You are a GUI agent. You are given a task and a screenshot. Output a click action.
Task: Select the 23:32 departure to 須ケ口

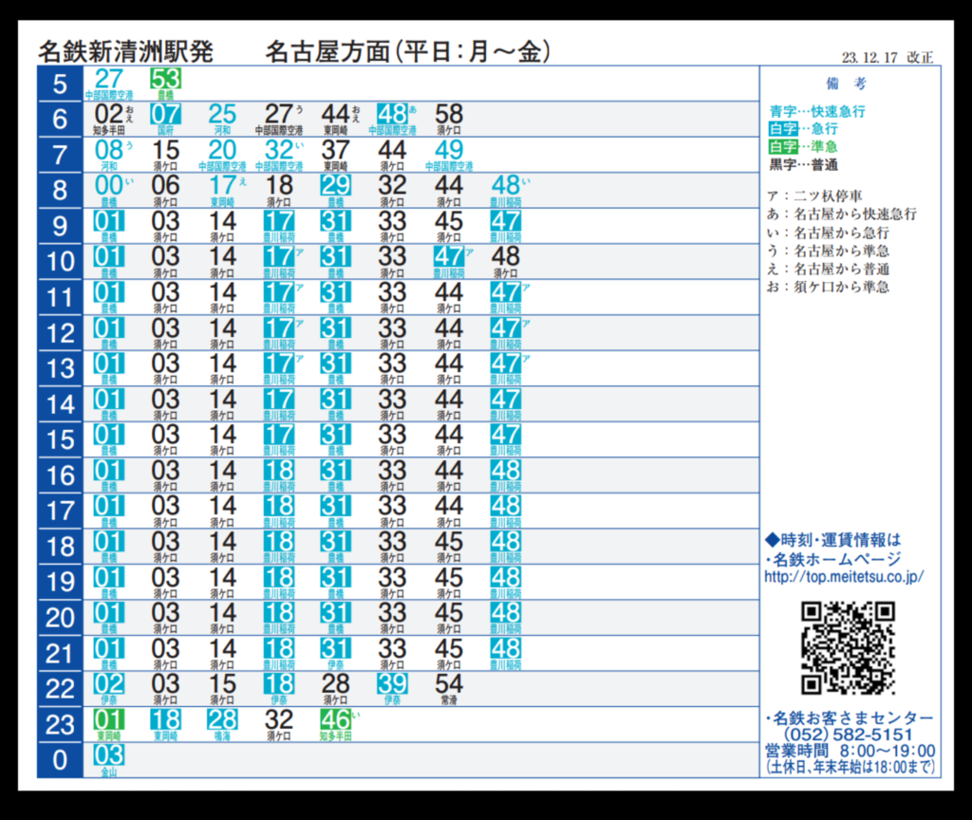[279, 725]
